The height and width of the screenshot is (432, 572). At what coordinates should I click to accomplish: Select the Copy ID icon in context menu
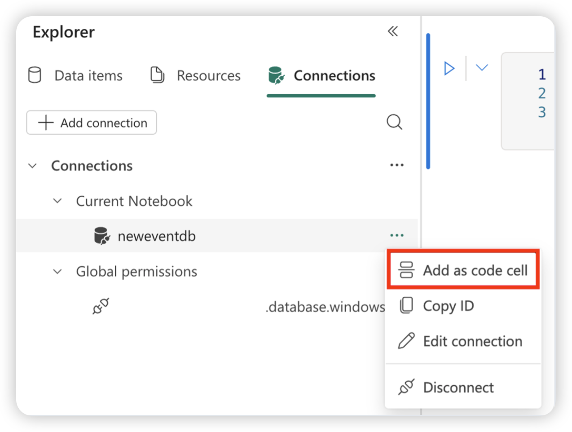coord(407,305)
